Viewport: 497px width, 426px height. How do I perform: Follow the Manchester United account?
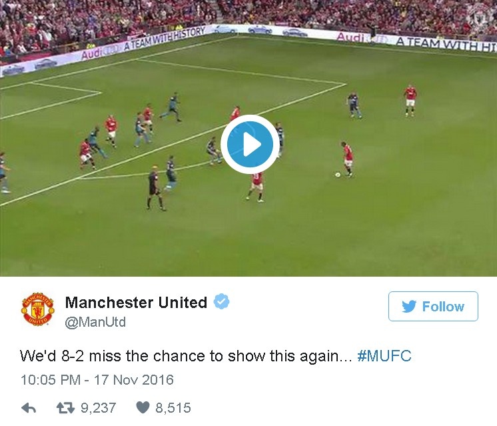[433, 307]
